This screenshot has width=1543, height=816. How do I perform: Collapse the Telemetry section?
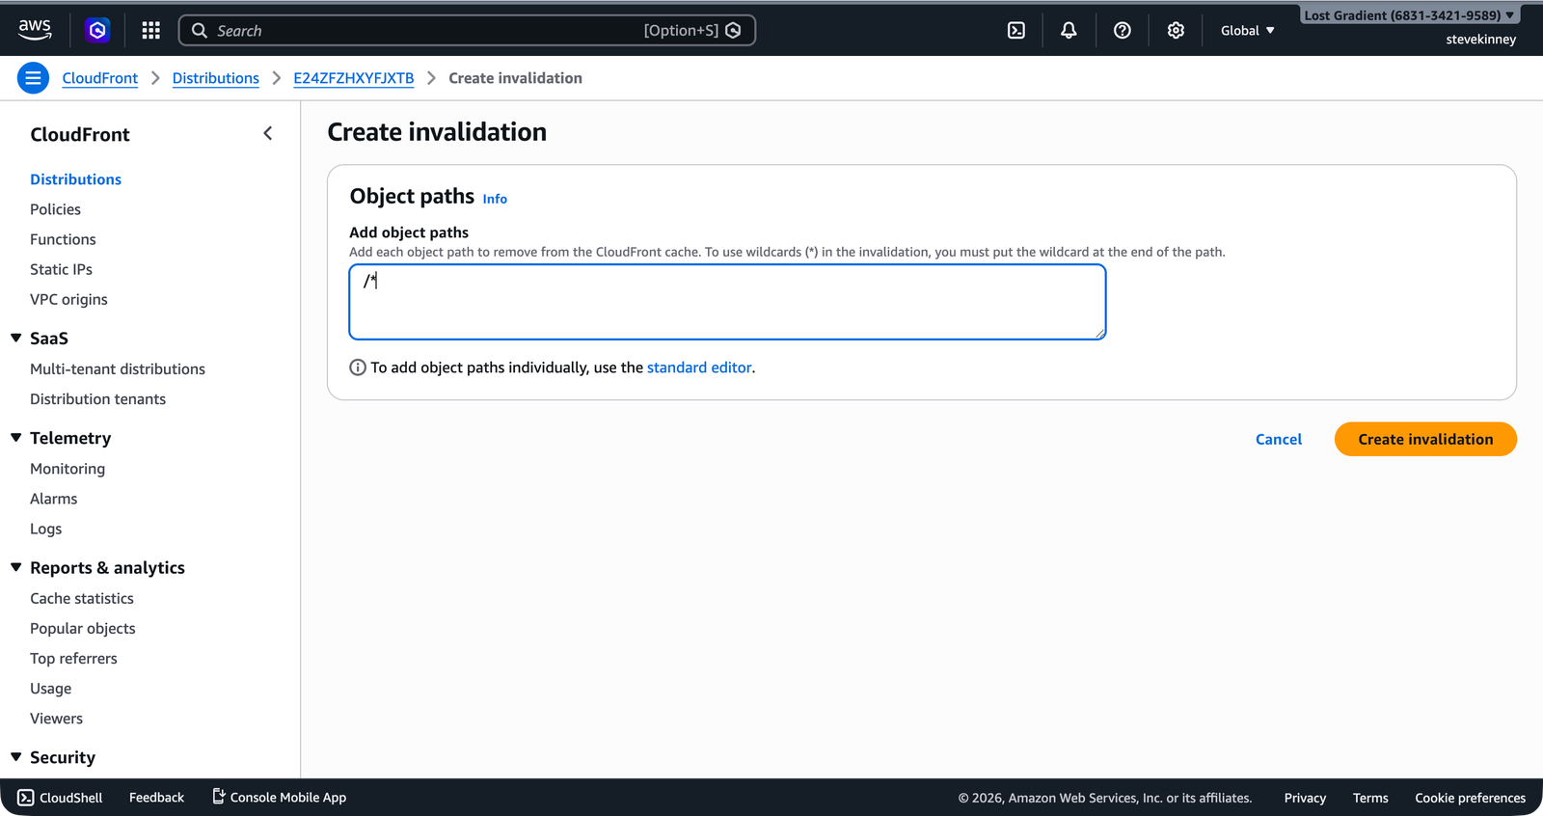[16, 438]
